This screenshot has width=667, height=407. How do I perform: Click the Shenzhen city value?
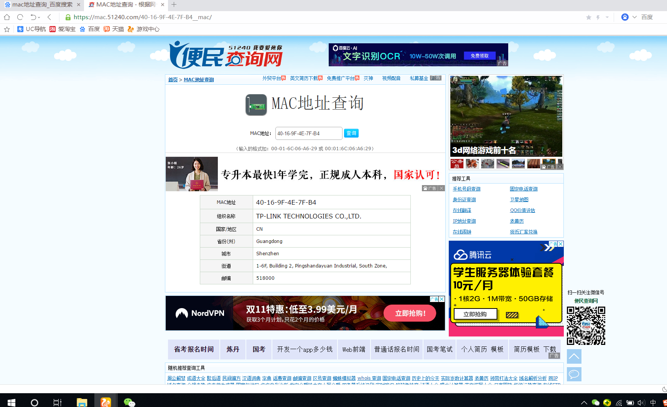click(268, 254)
